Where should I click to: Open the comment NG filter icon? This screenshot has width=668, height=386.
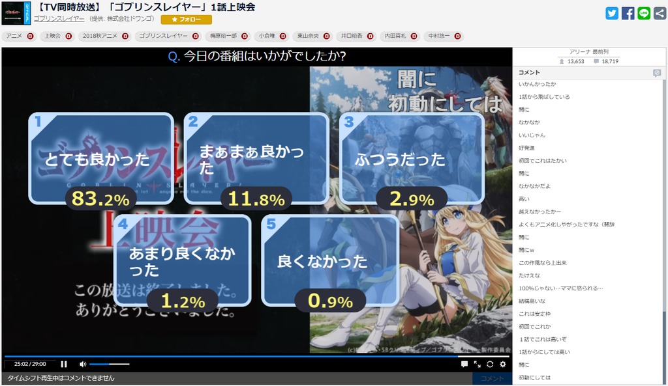(x=656, y=73)
